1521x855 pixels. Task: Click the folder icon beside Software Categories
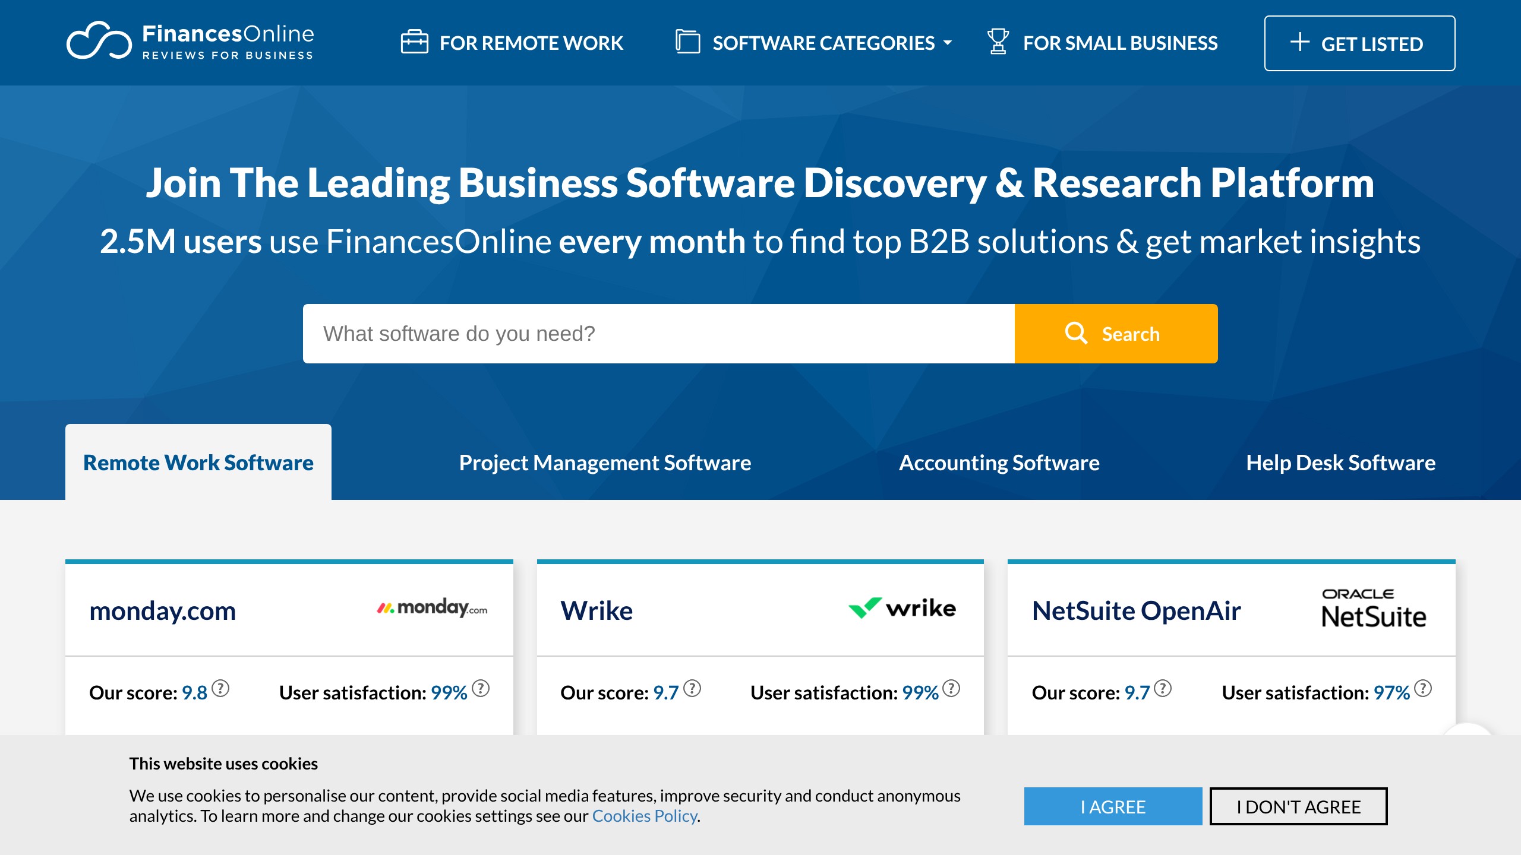[x=688, y=42]
